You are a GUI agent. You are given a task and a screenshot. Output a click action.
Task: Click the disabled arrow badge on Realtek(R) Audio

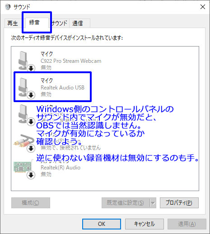(x=31, y=175)
